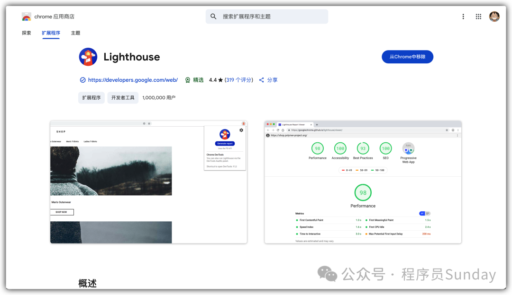This screenshot has width=512, height=295.
Task: Open the three-dot more options menu
Action: (x=463, y=17)
